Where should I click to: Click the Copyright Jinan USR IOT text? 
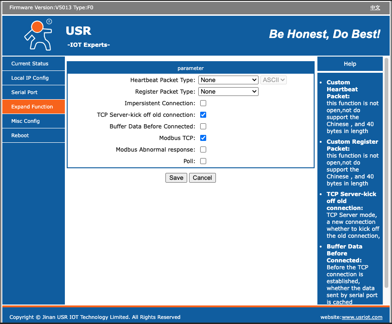click(95, 317)
